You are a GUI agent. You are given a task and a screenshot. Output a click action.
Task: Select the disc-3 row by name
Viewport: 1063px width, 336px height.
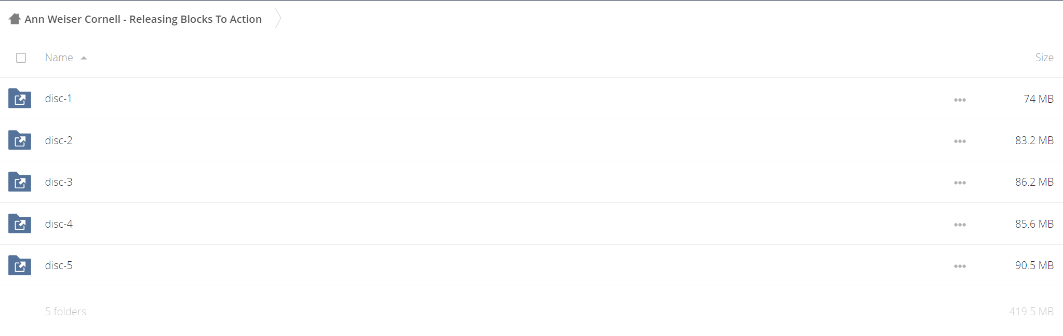point(59,182)
